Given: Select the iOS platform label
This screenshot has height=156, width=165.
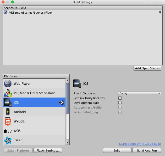Looking at the screenshot, I should (16, 103).
